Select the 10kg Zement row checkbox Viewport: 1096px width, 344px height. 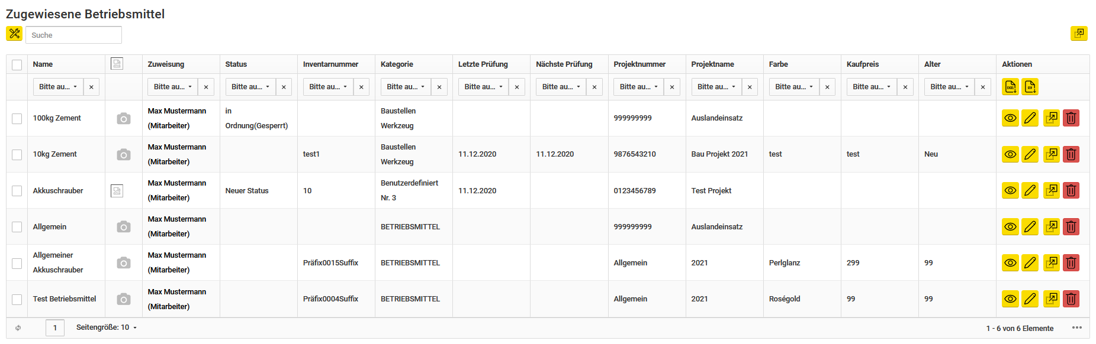[x=17, y=154]
